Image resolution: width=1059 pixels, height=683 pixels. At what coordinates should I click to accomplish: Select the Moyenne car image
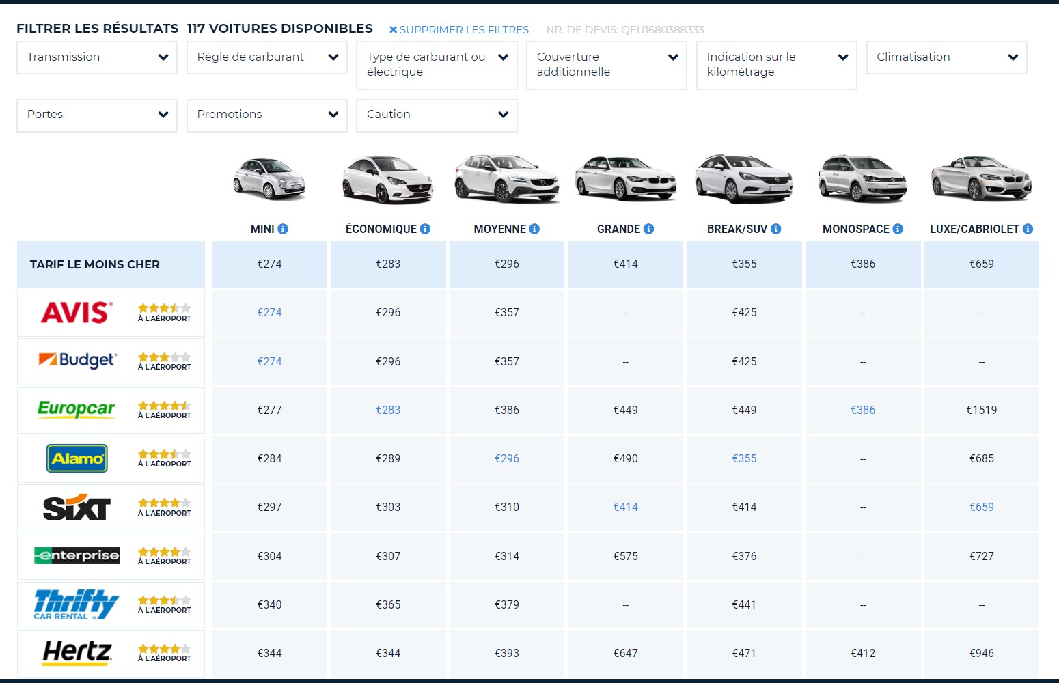[x=506, y=179]
